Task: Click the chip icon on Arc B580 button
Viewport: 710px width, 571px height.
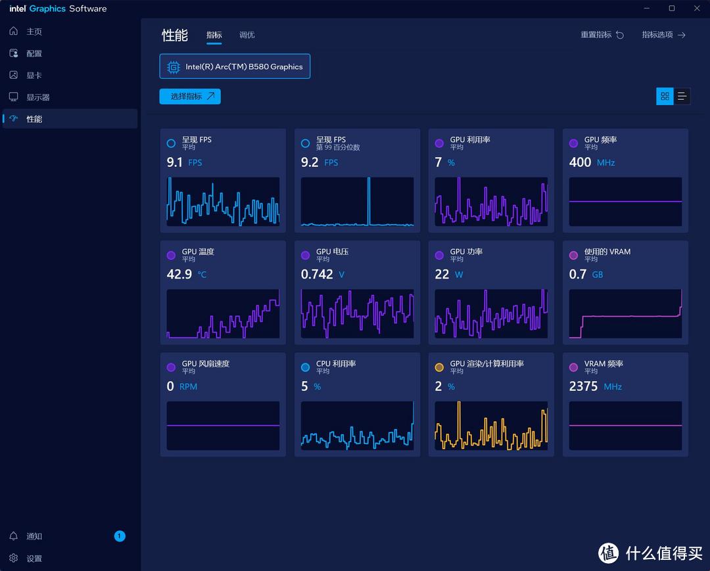Action: click(x=174, y=67)
